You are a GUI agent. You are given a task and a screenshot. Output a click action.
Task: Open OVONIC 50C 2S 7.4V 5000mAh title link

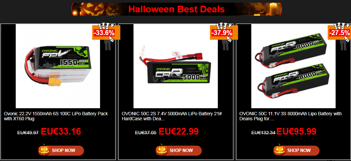click(172, 116)
